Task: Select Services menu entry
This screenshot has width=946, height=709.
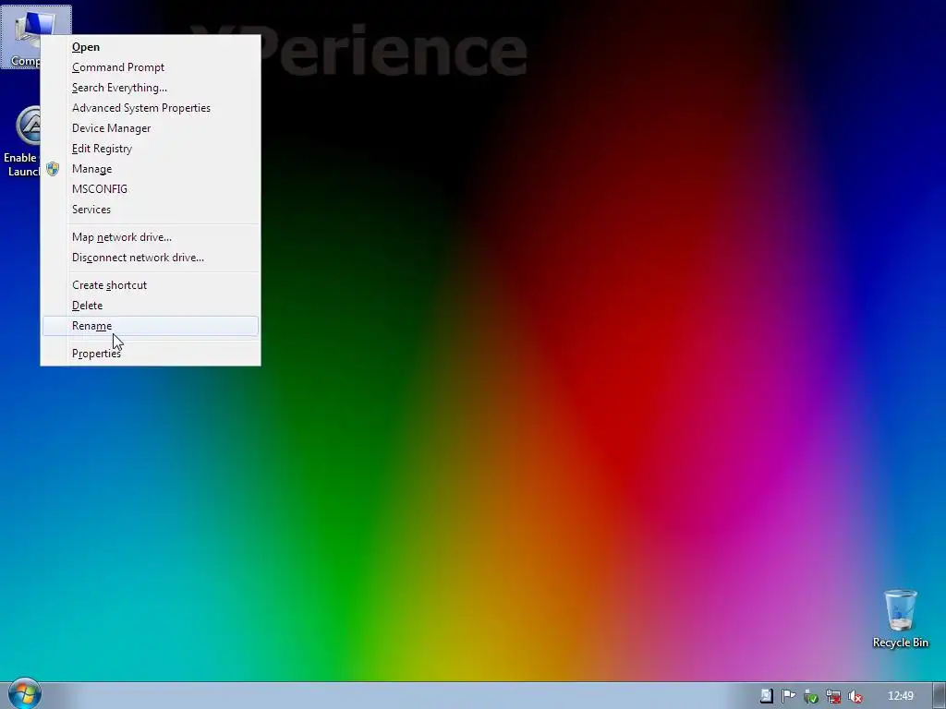Action: pyautogui.click(x=151, y=210)
